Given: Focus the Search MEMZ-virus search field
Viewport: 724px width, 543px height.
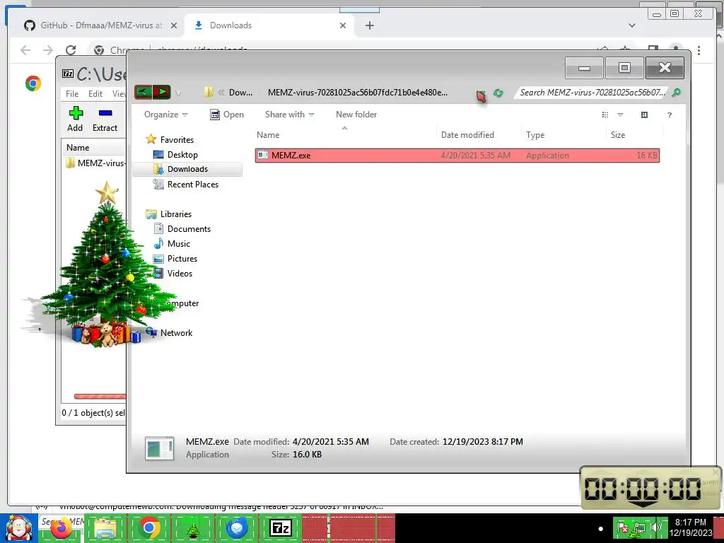Looking at the screenshot, I should [592, 93].
